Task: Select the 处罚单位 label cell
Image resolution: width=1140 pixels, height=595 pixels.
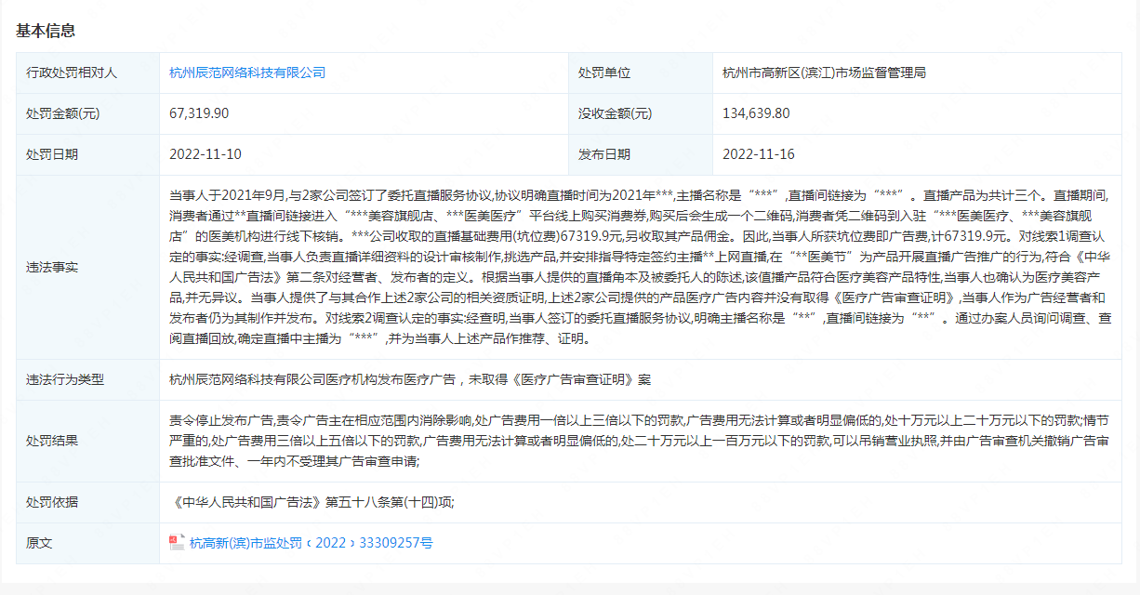Action: point(640,73)
